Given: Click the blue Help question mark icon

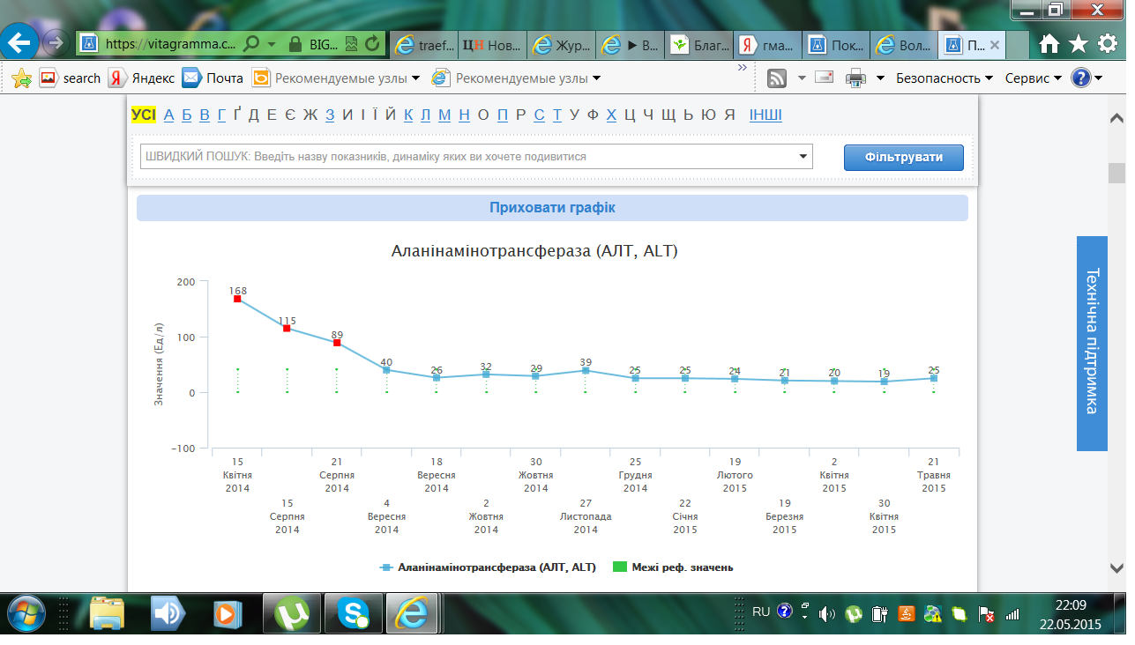Looking at the screenshot, I should pyautogui.click(x=1081, y=78).
